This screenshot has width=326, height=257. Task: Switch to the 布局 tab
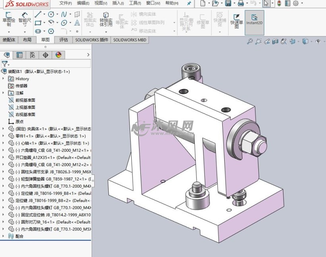pos(27,40)
